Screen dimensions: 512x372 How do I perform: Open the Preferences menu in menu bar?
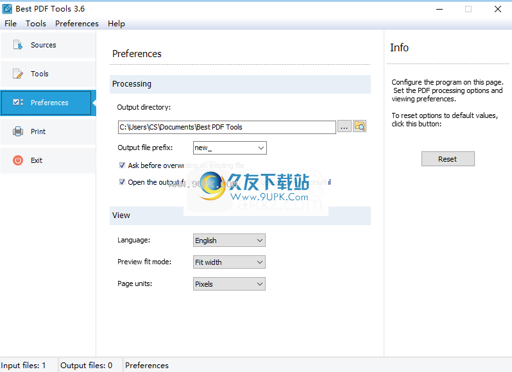(77, 24)
